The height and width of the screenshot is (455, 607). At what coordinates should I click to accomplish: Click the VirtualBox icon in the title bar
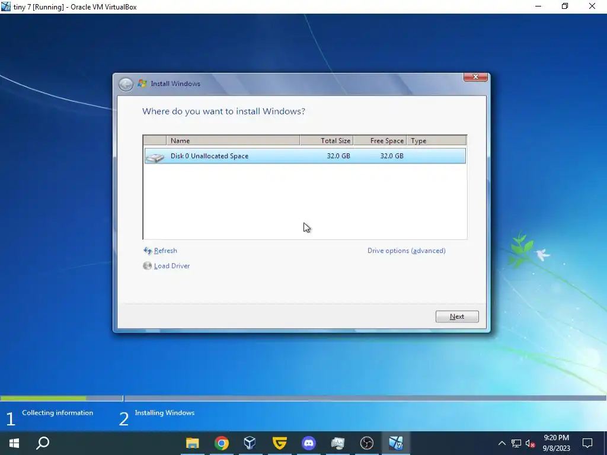tap(6, 7)
